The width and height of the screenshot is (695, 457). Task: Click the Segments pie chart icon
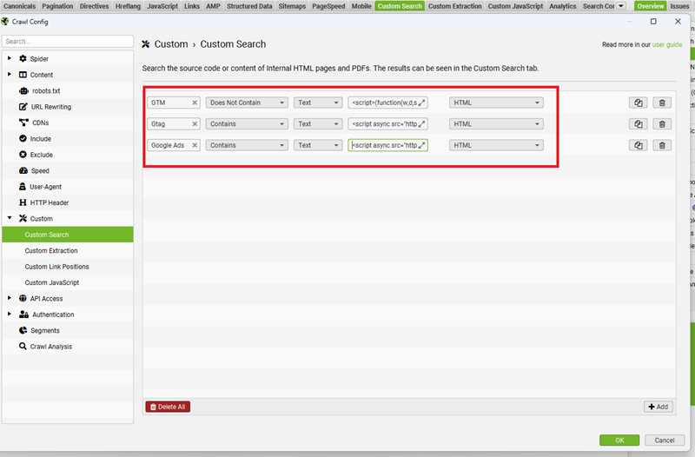pos(23,330)
